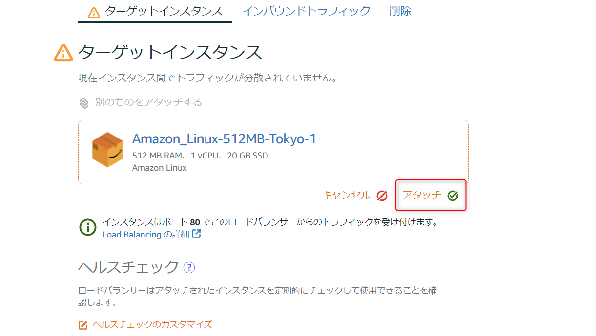This screenshot has height=336, width=596.
Task: Click the green checkmark attach icon
Action: 452,196
